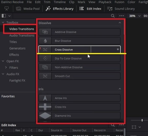
Task: Search the Effects Library
Action: 113,16
